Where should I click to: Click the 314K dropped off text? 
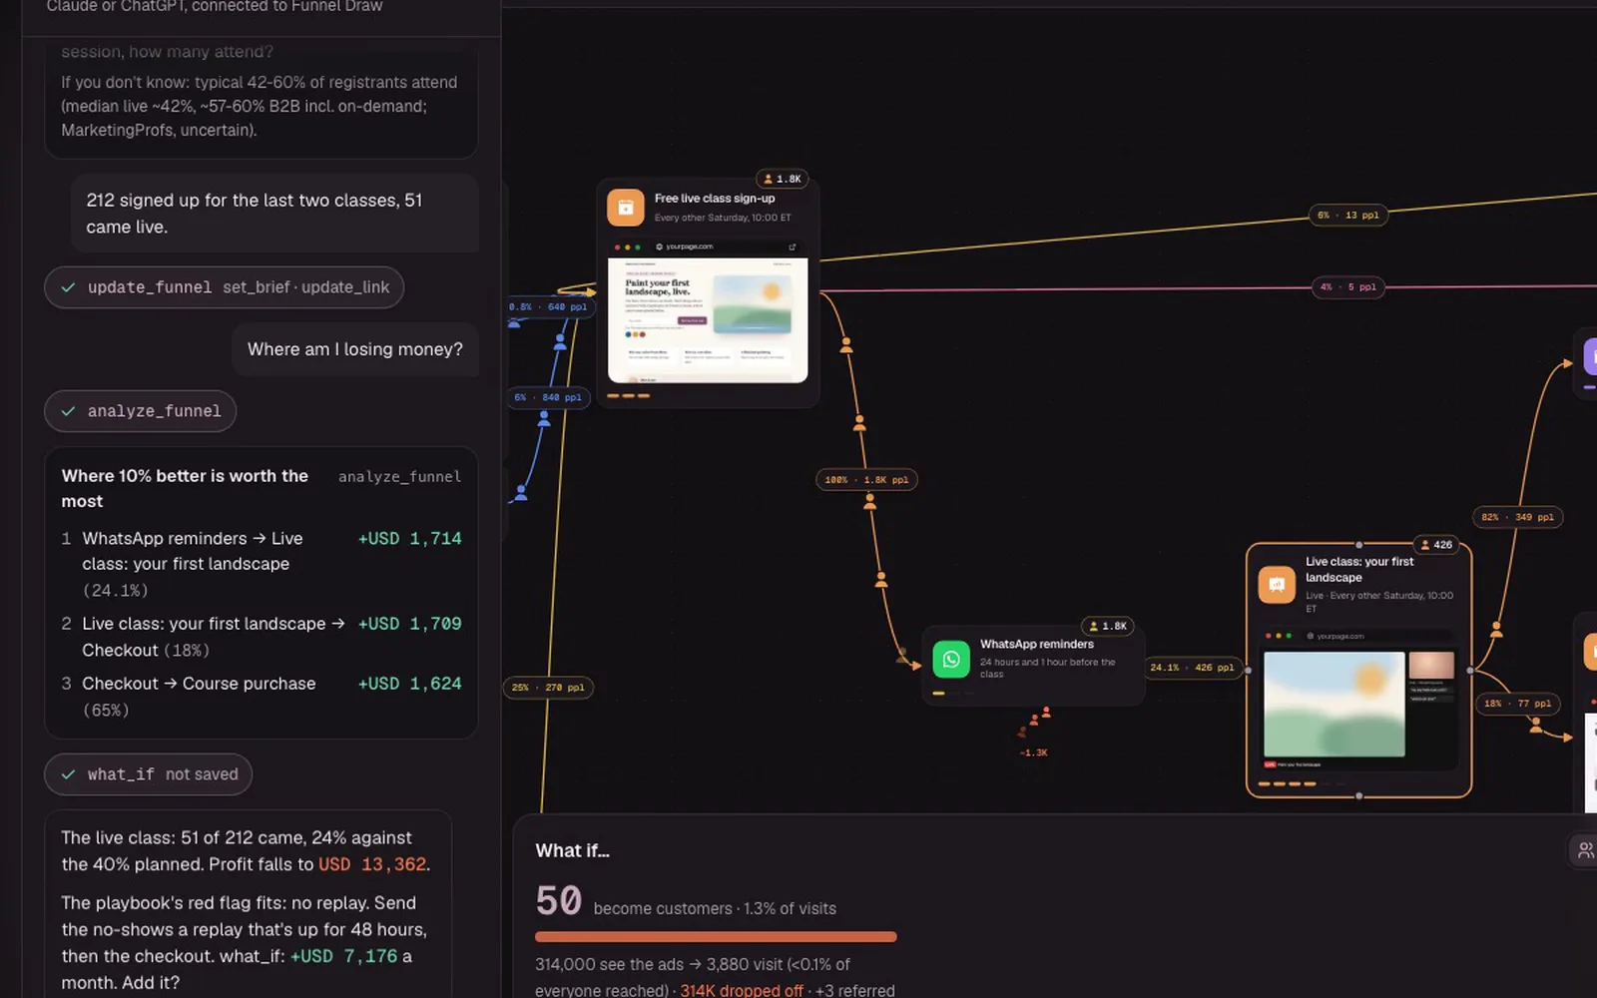point(742,990)
